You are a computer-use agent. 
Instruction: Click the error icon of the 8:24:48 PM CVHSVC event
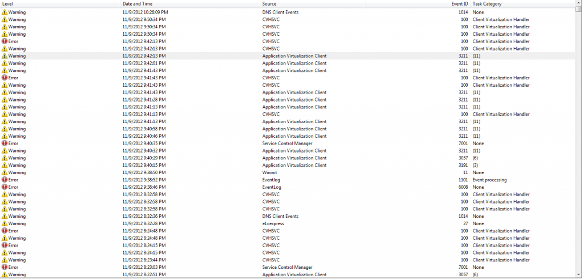5,231
